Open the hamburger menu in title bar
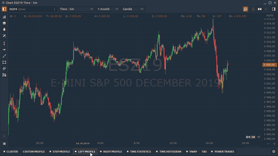Image resolution: width=278 pixels, height=156 pixels. point(3,3)
